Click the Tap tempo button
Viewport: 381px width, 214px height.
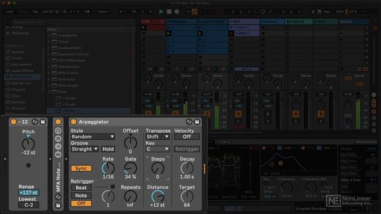click(x=35, y=11)
